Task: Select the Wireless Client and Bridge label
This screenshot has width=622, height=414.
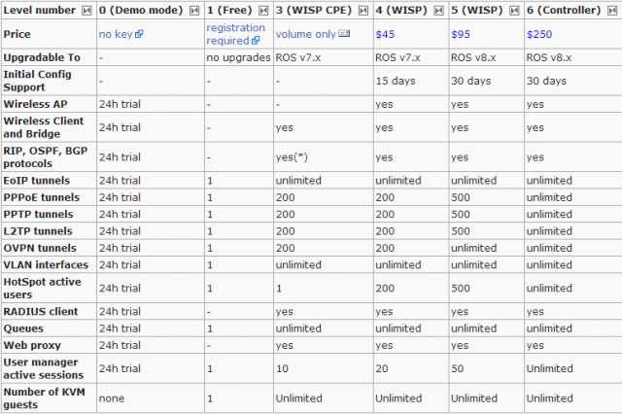Action: tap(43, 127)
